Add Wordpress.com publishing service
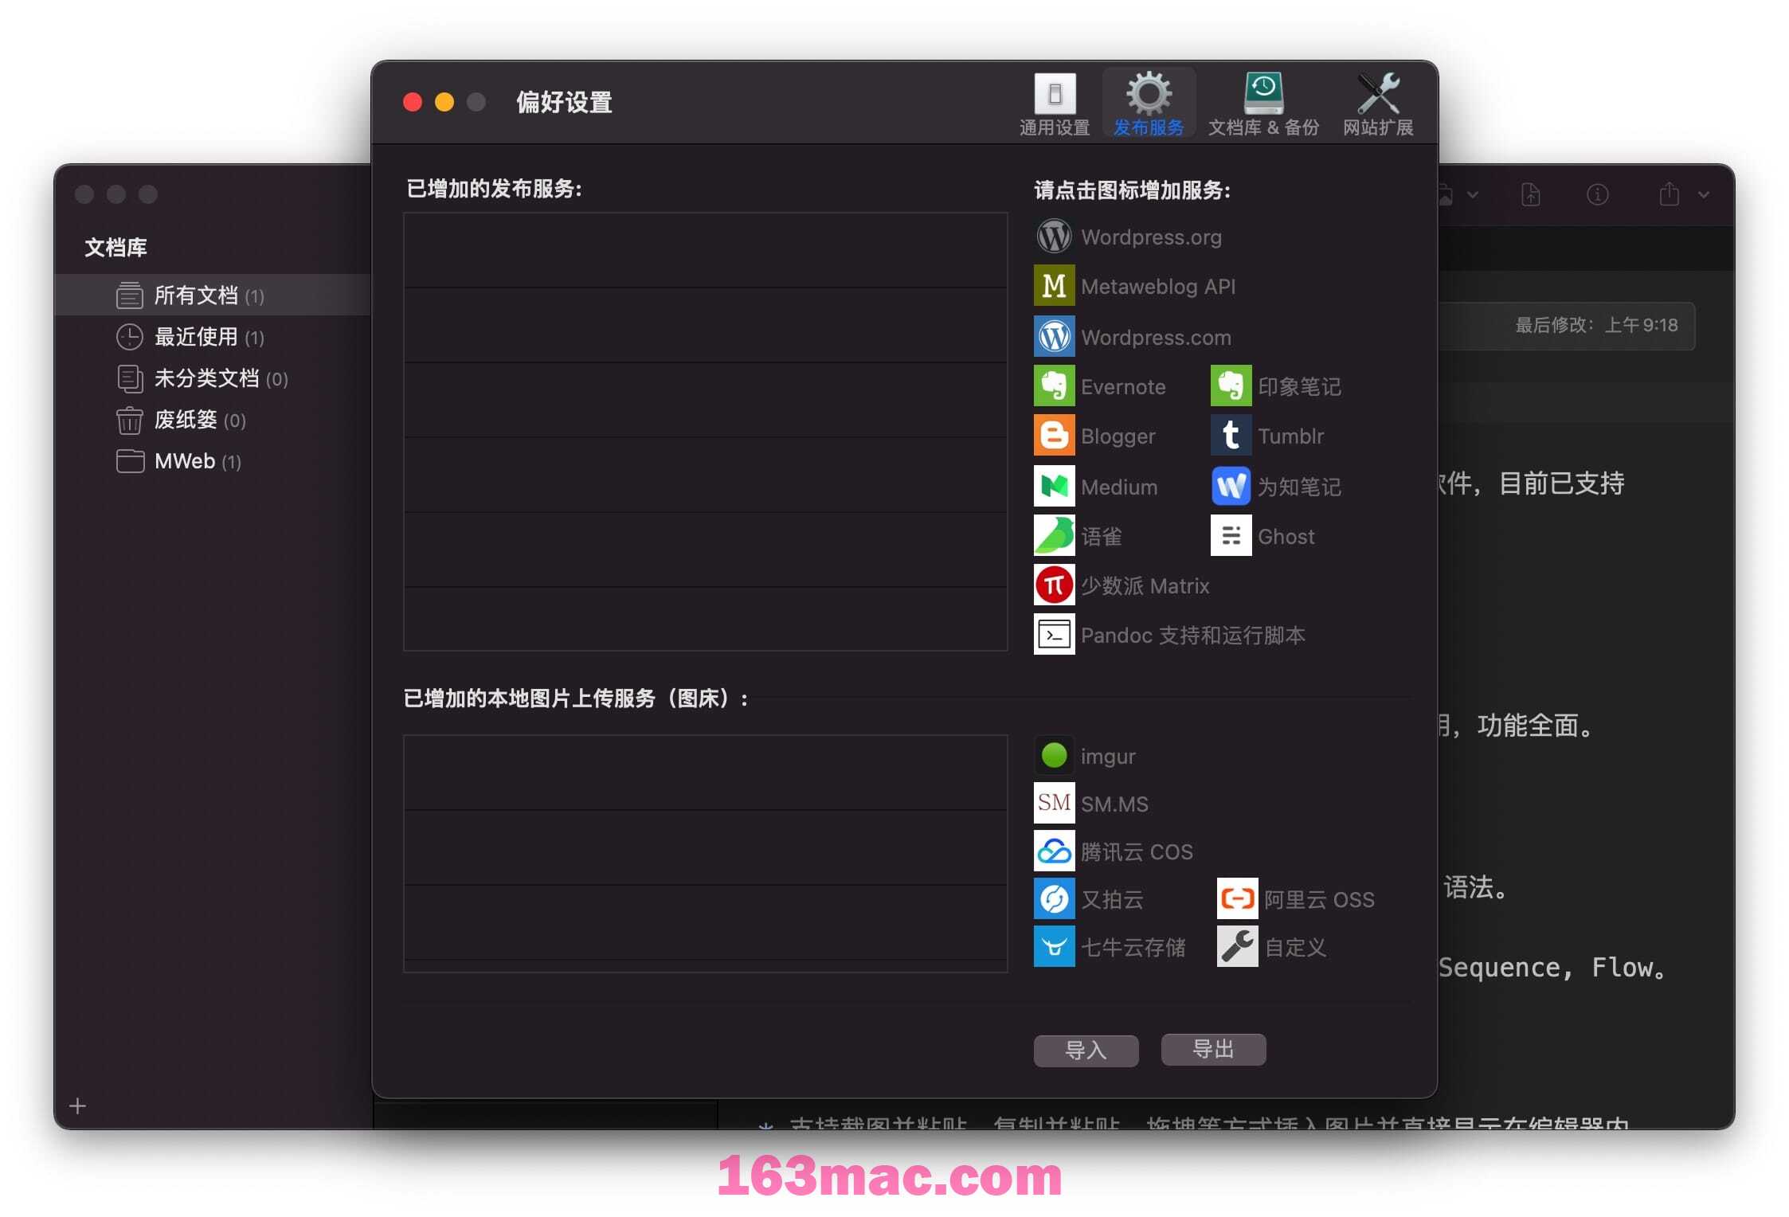This screenshot has height=1217, width=1789. [x=1054, y=337]
